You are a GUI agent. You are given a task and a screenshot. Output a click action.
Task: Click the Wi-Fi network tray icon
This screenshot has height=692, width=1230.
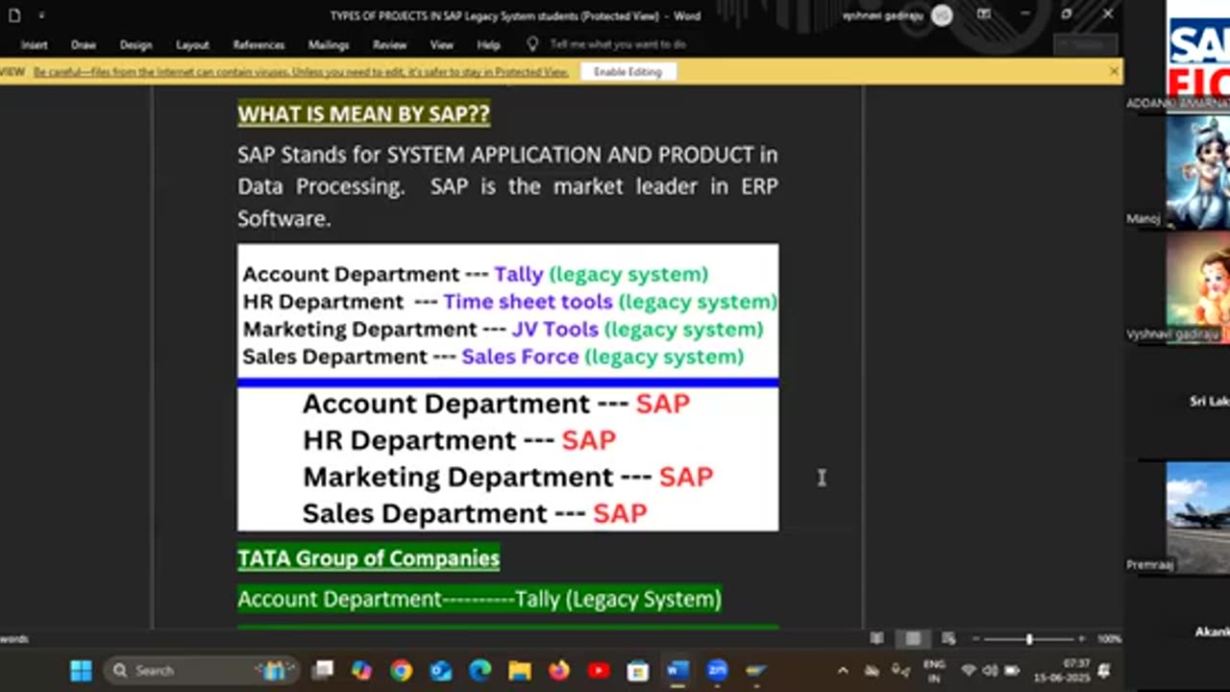click(969, 671)
